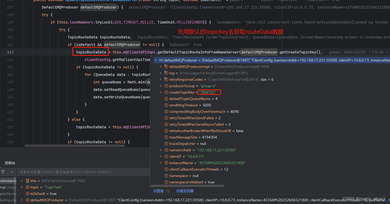The image size is (390, 204).
Task: Expand the instanceName field
Action: tap(161, 163)
